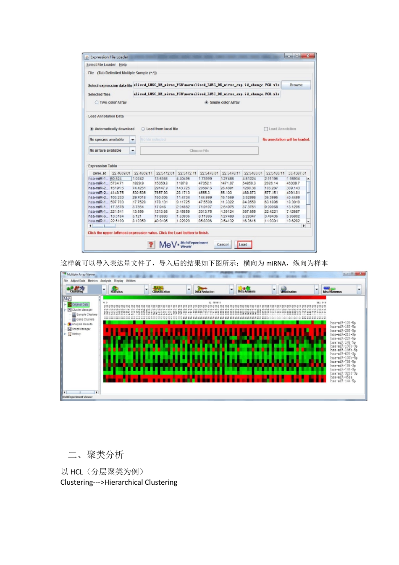Click hsa-miR-3200-3p heatmap row label
The height and width of the screenshot is (565, 399).
click(344, 373)
